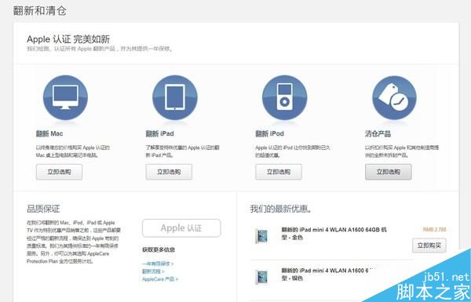Open the AppleCare 产品 link

[x=160, y=279]
